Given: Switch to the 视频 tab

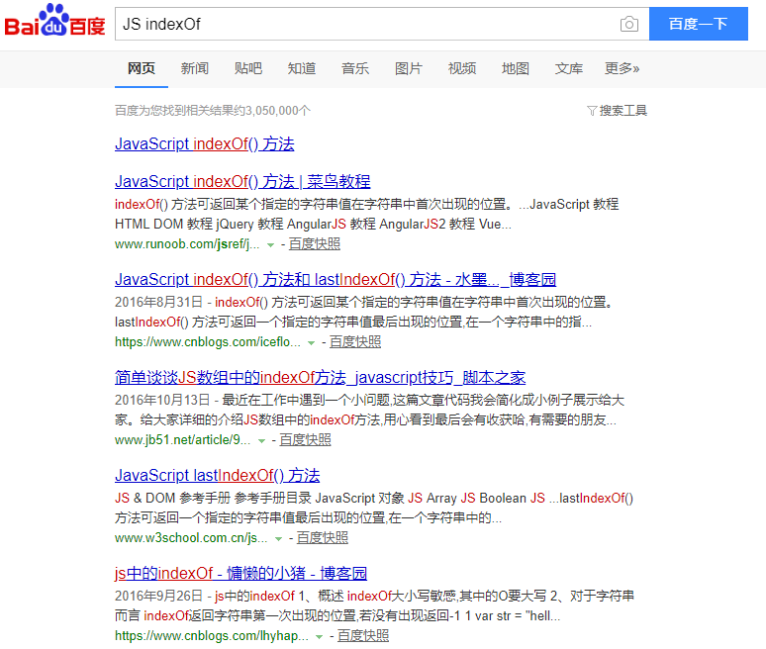Looking at the screenshot, I should tap(462, 68).
